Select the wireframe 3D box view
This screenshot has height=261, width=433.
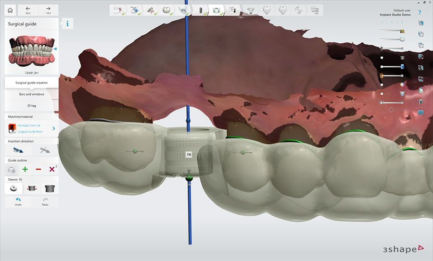point(420,68)
